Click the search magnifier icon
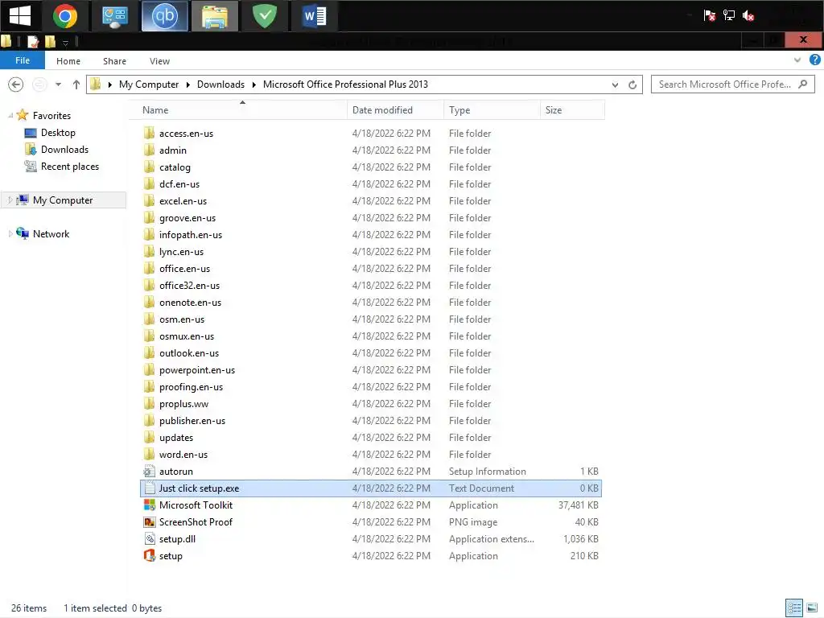 pos(802,84)
